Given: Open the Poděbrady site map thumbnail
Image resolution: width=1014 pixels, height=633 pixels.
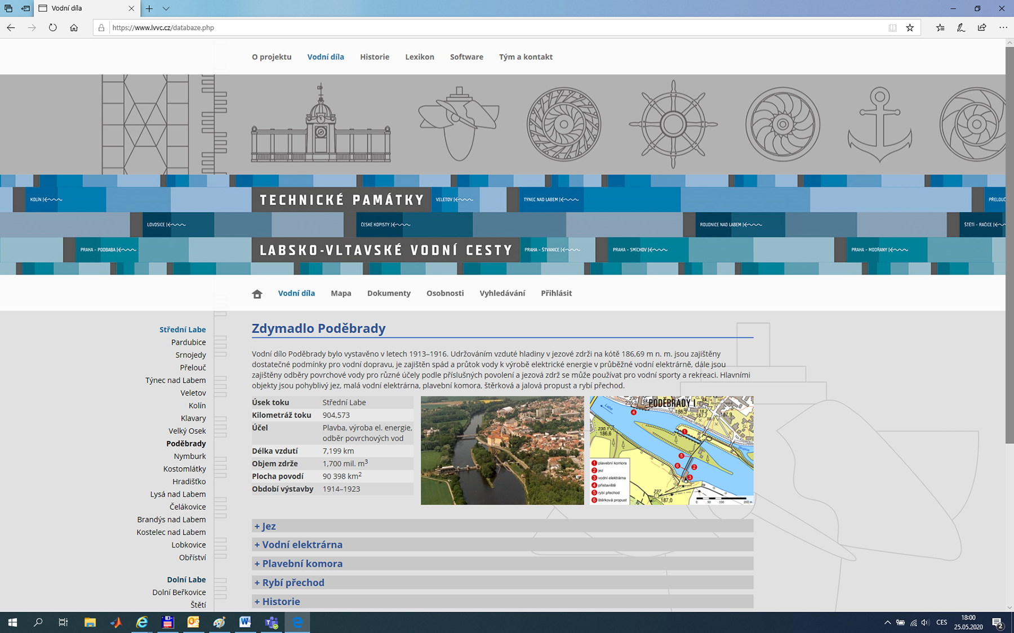Looking at the screenshot, I should click(671, 450).
